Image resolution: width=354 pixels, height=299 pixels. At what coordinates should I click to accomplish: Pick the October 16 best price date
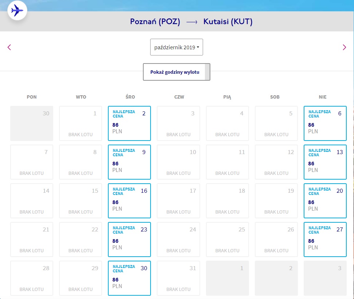click(129, 201)
